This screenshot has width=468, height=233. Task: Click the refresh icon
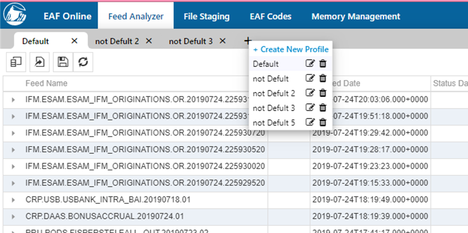coord(83,62)
